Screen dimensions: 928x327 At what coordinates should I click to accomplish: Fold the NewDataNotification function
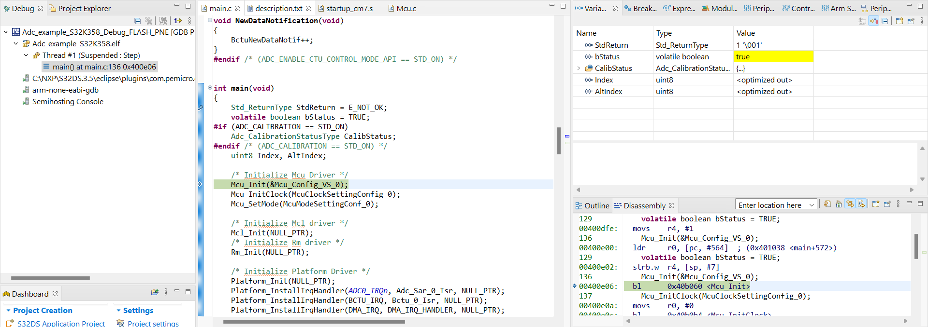point(210,20)
